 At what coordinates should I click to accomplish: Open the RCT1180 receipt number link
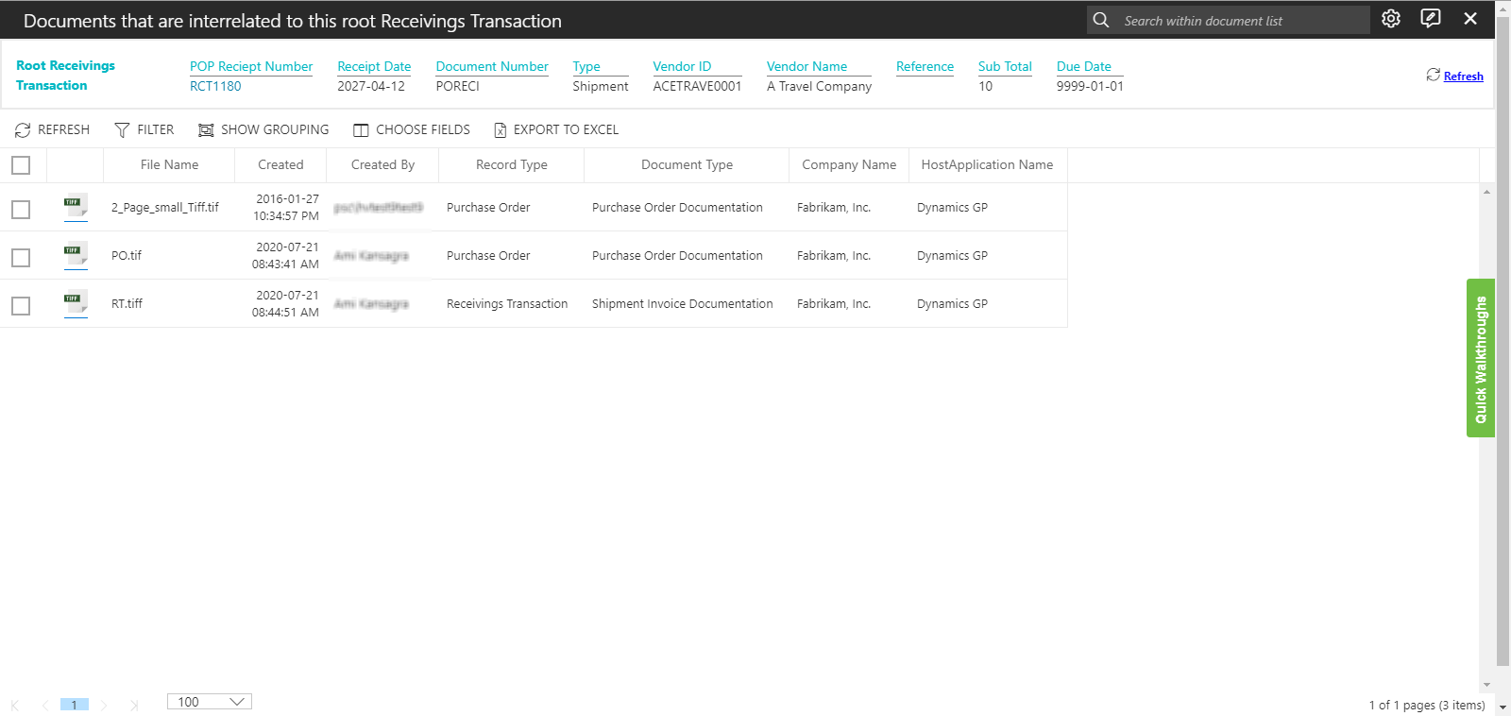215,86
